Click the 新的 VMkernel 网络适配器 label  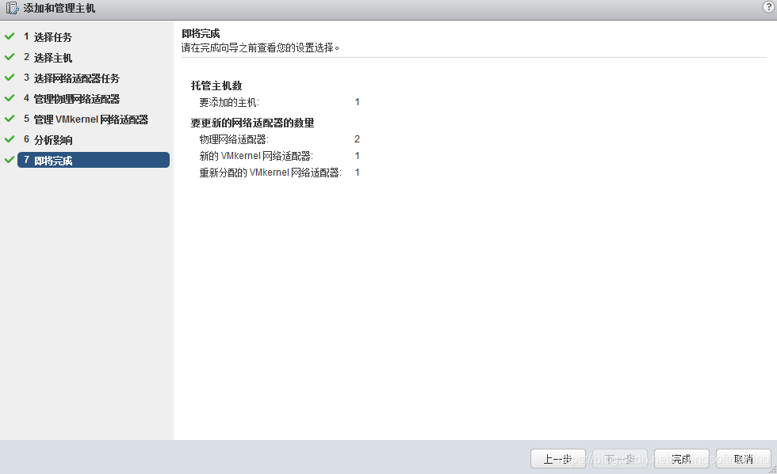click(x=256, y=156)
